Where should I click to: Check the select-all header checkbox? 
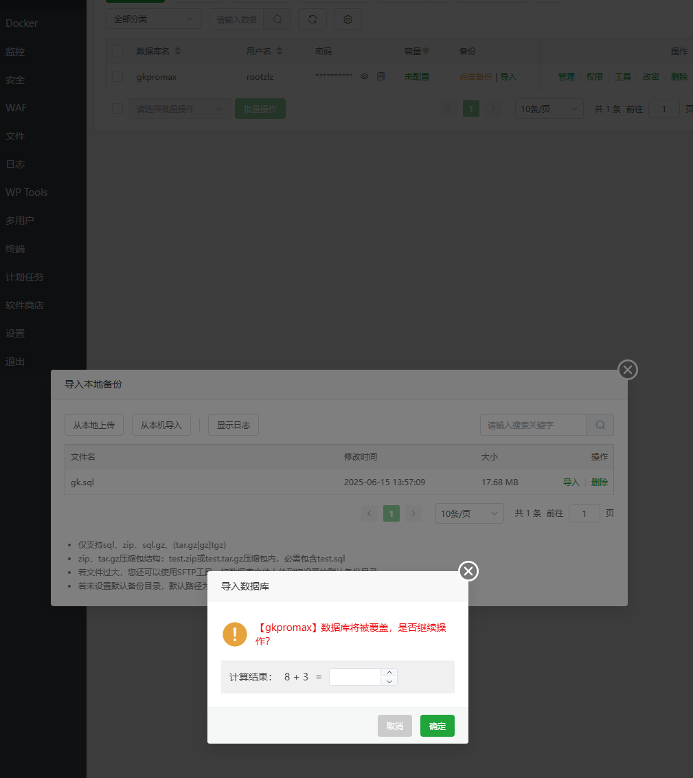(x=117, y=51)
